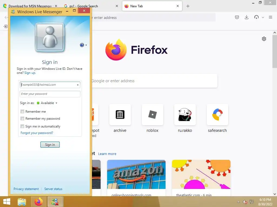277x207 pixels.
Task: Click the Firefox import bookmarks toolbar icon
Action: [x=5, y=26]
